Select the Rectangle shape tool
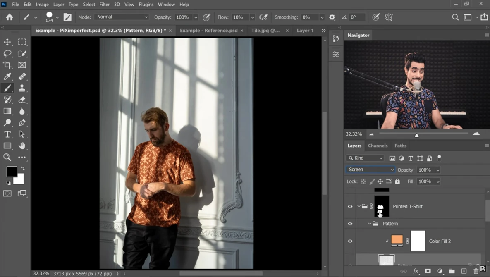Screen dimensions: 490x277 tap(7, 146)
